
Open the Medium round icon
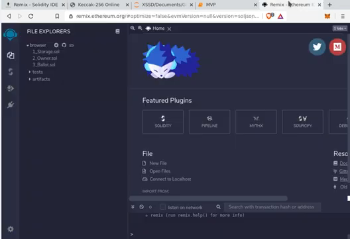pyautogui.click(x=337, y=46)
